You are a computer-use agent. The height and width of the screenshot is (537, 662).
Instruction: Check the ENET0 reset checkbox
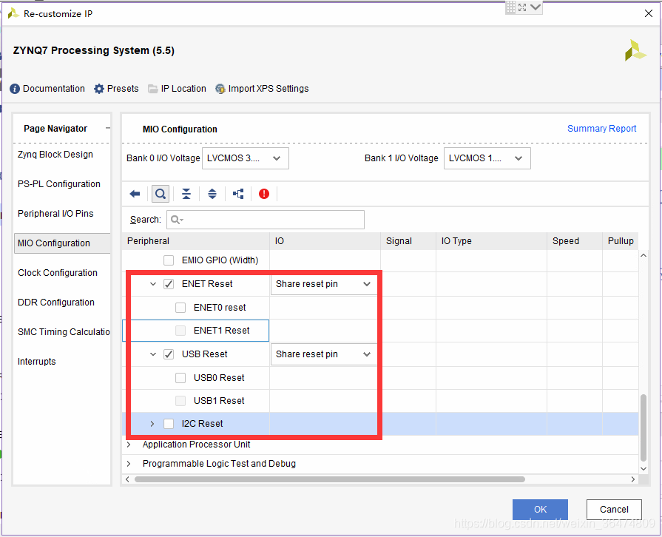pyautogui.click(x=180, y=308)
